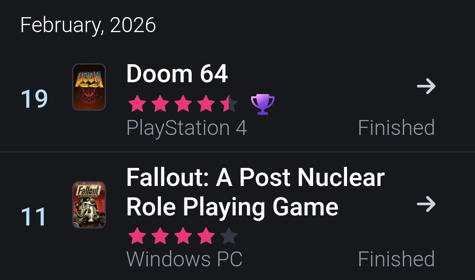Click the fourth pink star on Fallout

pos(206,236)
